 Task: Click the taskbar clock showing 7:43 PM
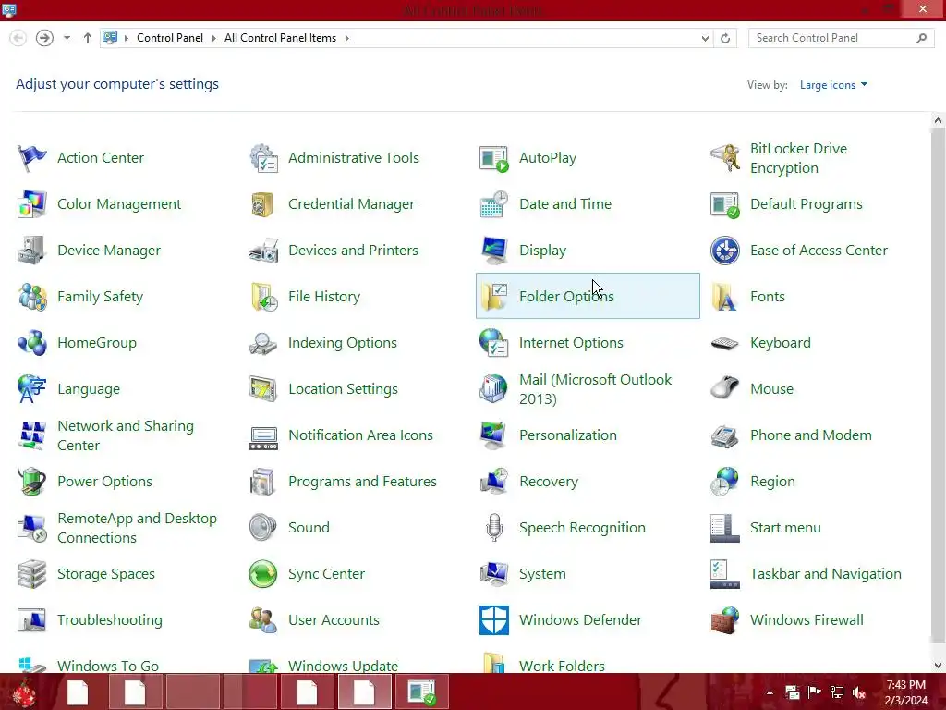tap(905, 692)
